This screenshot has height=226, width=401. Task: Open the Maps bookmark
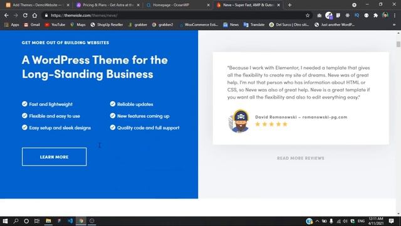click(x=78, y=24)
